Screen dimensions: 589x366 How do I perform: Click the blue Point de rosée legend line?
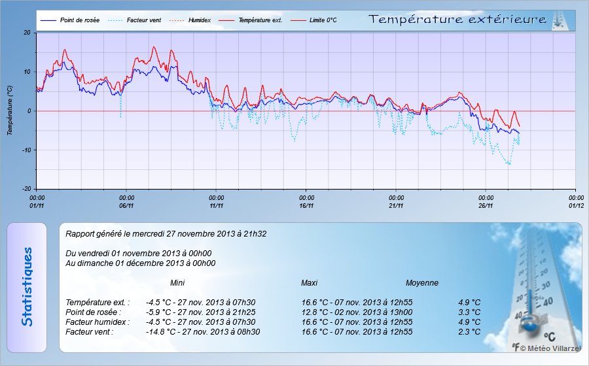[49, 20]
